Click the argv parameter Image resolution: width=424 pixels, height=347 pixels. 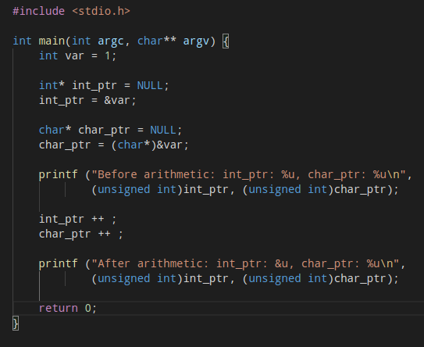tap(196, 41)
